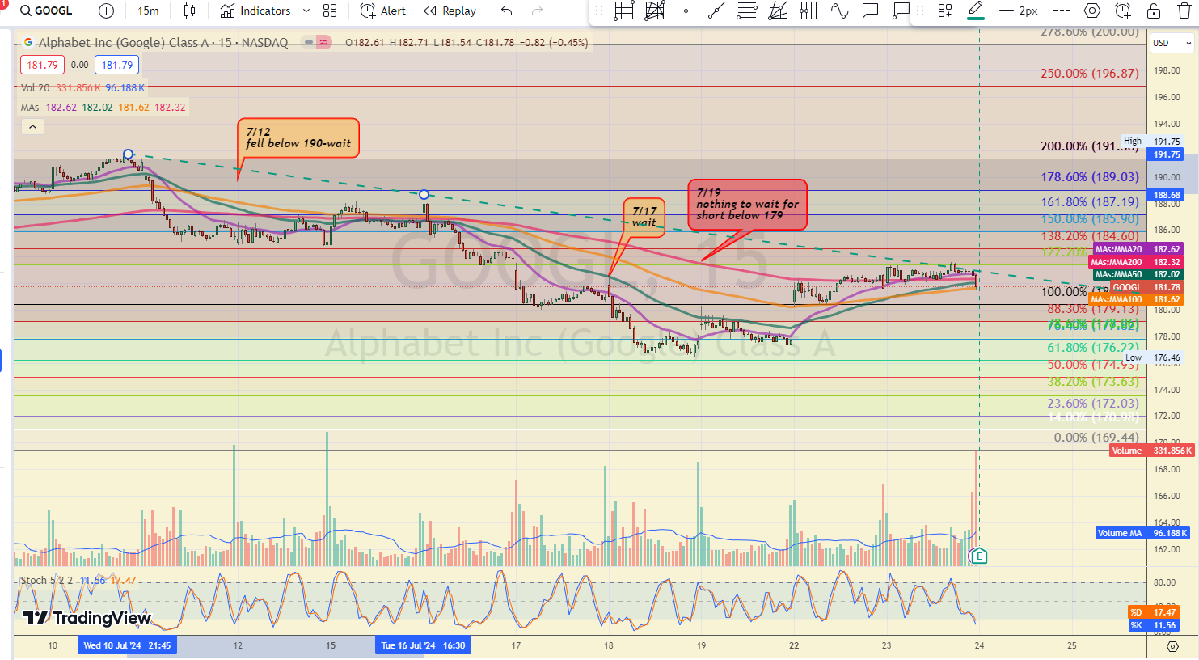Create an Alert from the top toolbar

383,11
